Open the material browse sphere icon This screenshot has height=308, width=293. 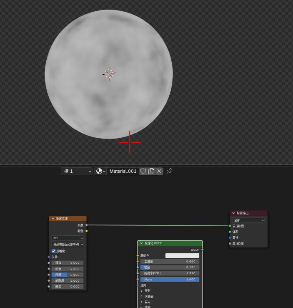(100, 171)
